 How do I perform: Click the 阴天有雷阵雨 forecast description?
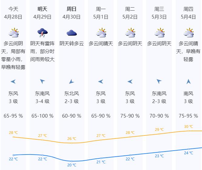(x=42, y=48)
